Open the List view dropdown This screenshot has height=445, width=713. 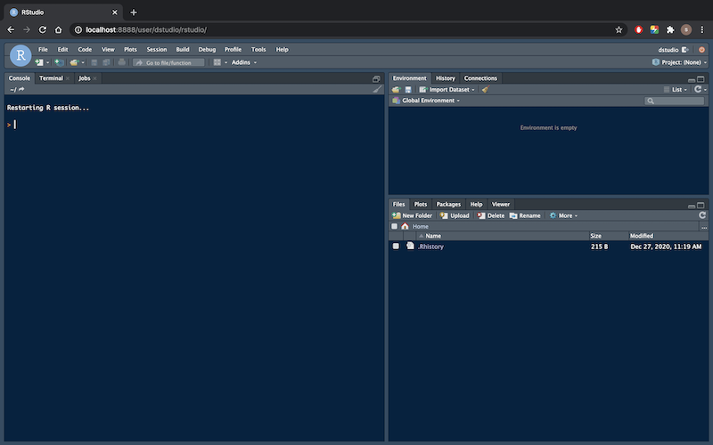point(676,90)
